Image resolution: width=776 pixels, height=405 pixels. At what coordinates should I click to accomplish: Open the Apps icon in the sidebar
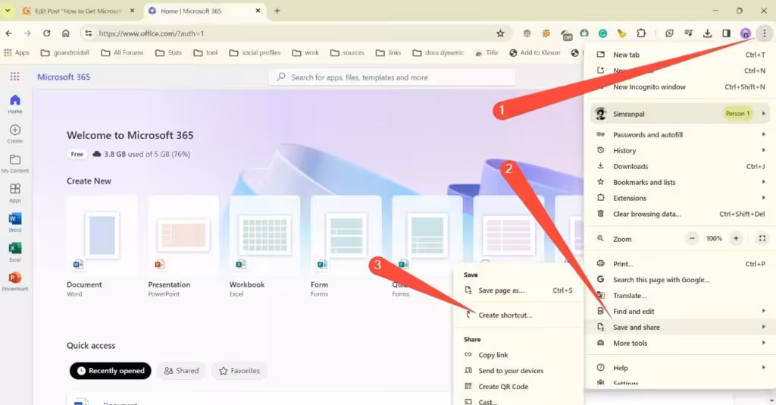coord(15,193)
